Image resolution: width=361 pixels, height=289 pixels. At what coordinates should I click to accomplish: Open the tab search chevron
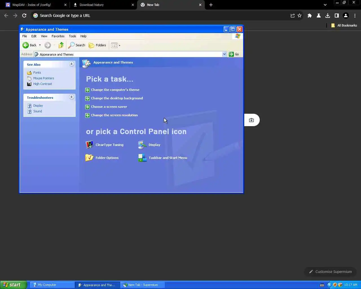(325, 5)
